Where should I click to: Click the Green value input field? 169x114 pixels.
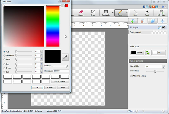click(37, 68)
